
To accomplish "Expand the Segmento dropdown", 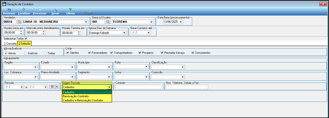I will (x=109, y=77).
